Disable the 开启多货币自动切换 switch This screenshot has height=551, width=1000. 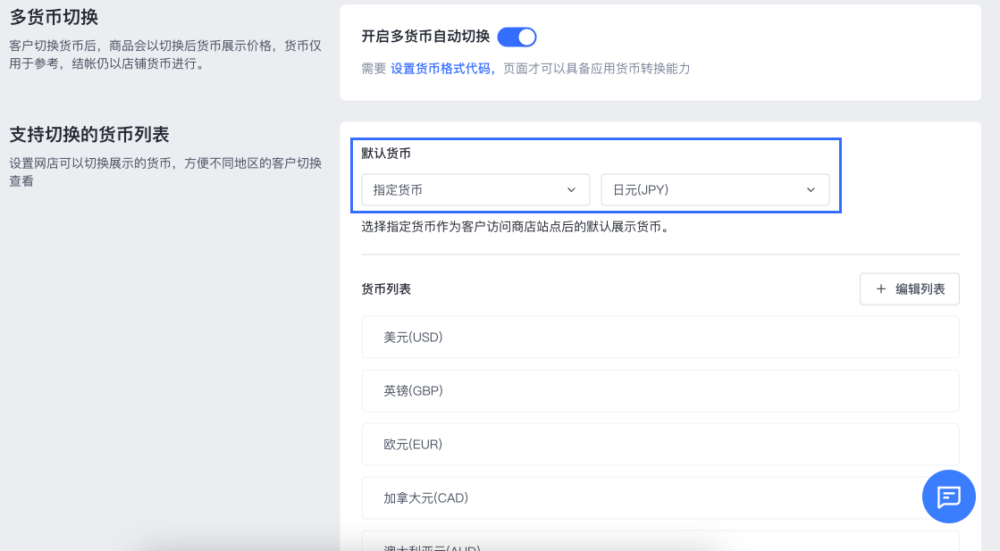517,37
